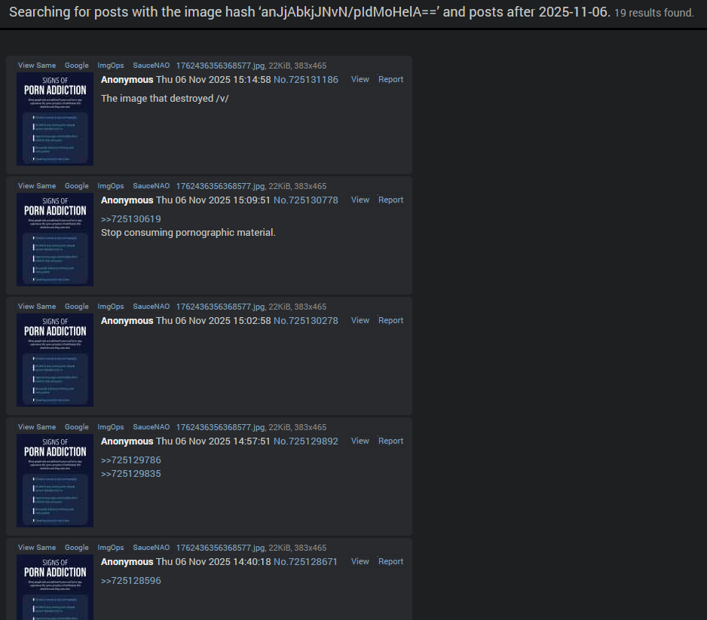Click View button for post No.725130278
This screenshot has height=620, width=707.
pyautogui.click(x=360, y=320)
